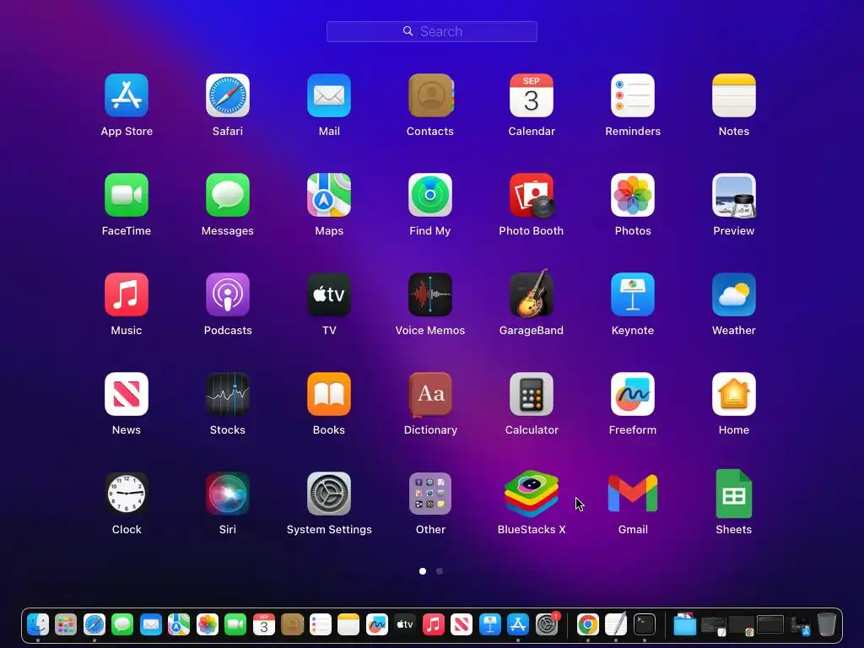Open the Apple TV app in Launchpad

(329, 294)
